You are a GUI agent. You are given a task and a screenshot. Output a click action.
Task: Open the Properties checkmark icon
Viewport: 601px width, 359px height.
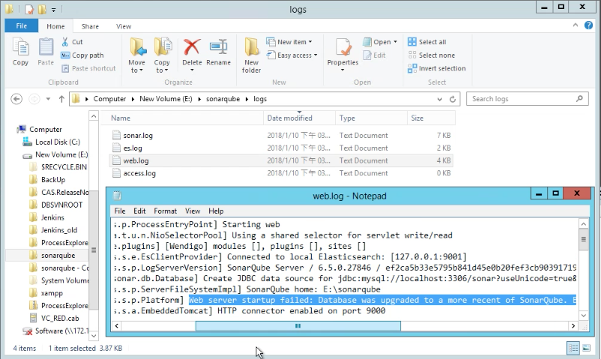tap(343, 46)
